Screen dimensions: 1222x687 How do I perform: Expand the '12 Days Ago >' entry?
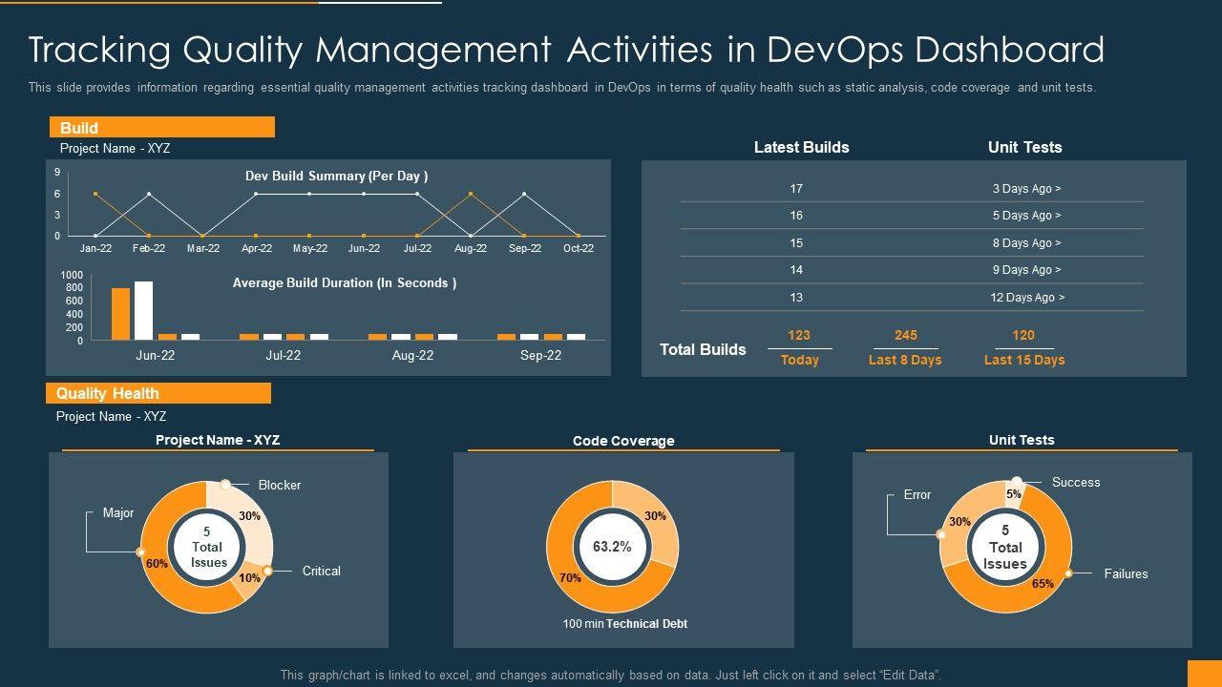[x=1026, y=298]
